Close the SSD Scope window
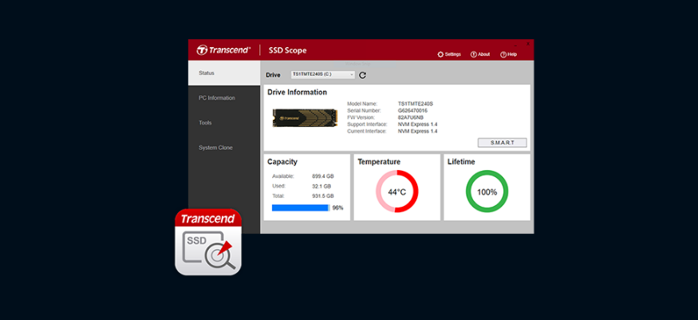The image size is (698, 320). [x=527, y=43]
